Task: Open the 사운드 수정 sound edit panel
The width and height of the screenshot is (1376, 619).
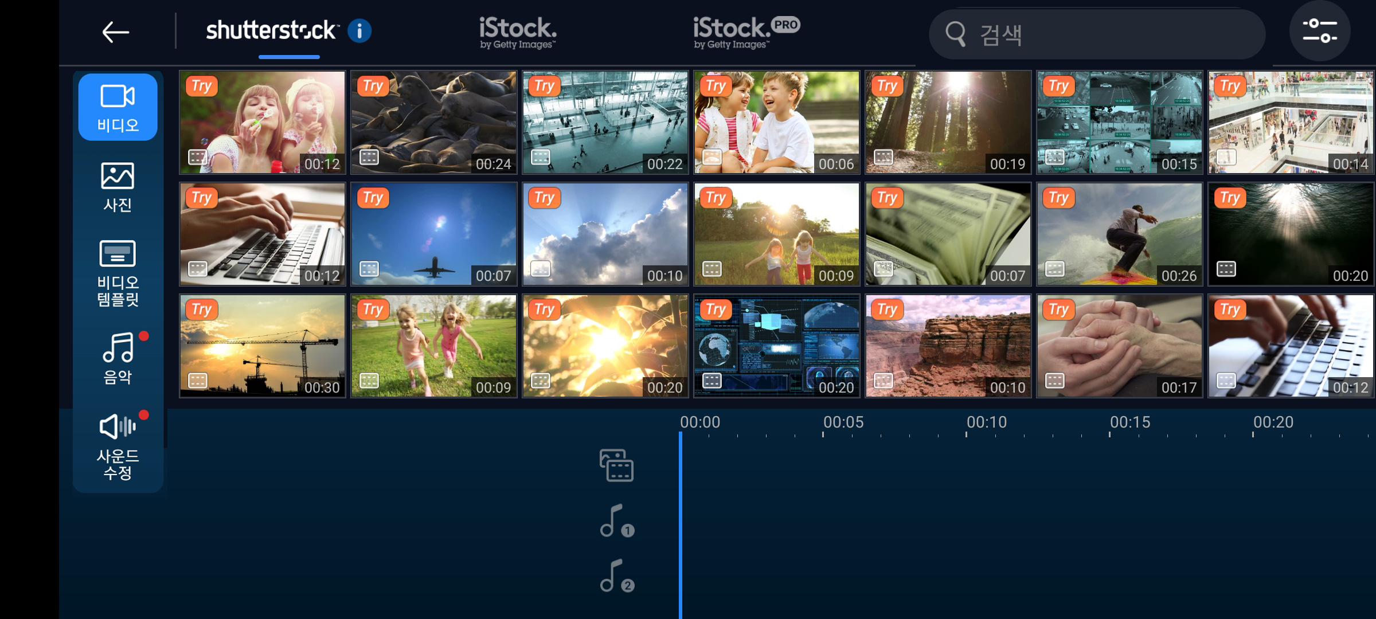Action: (118, 448)
